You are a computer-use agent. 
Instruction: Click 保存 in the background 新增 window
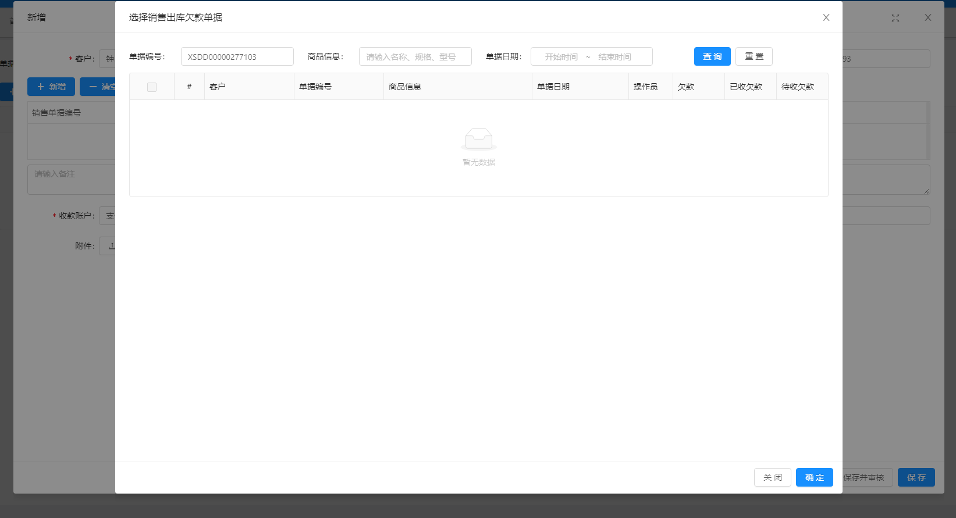click(x=916, y=477)
